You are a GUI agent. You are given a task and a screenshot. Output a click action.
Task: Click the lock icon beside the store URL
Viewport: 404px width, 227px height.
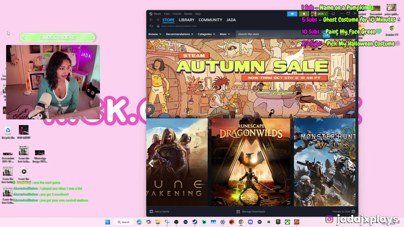pos(158,26)
